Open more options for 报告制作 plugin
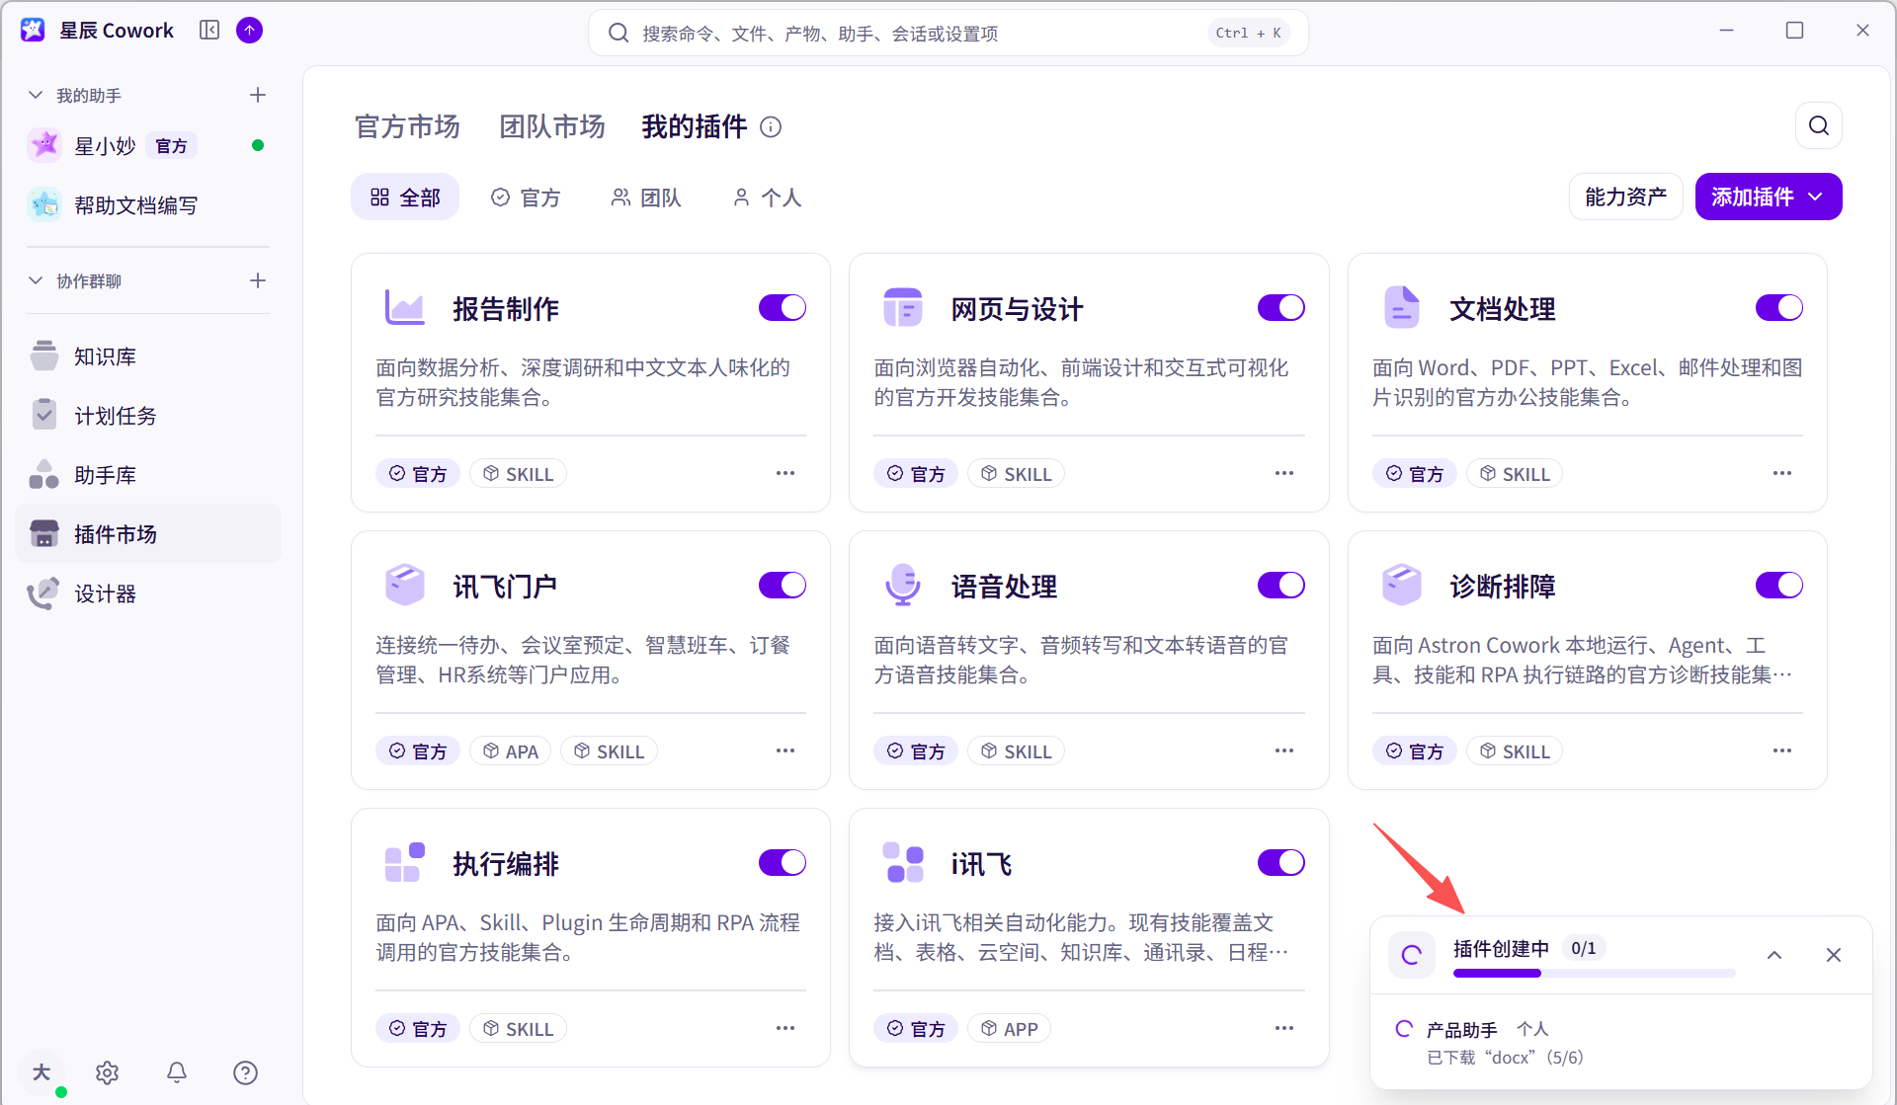Viewport: 1897px width, 1105px height. (785, 473)
